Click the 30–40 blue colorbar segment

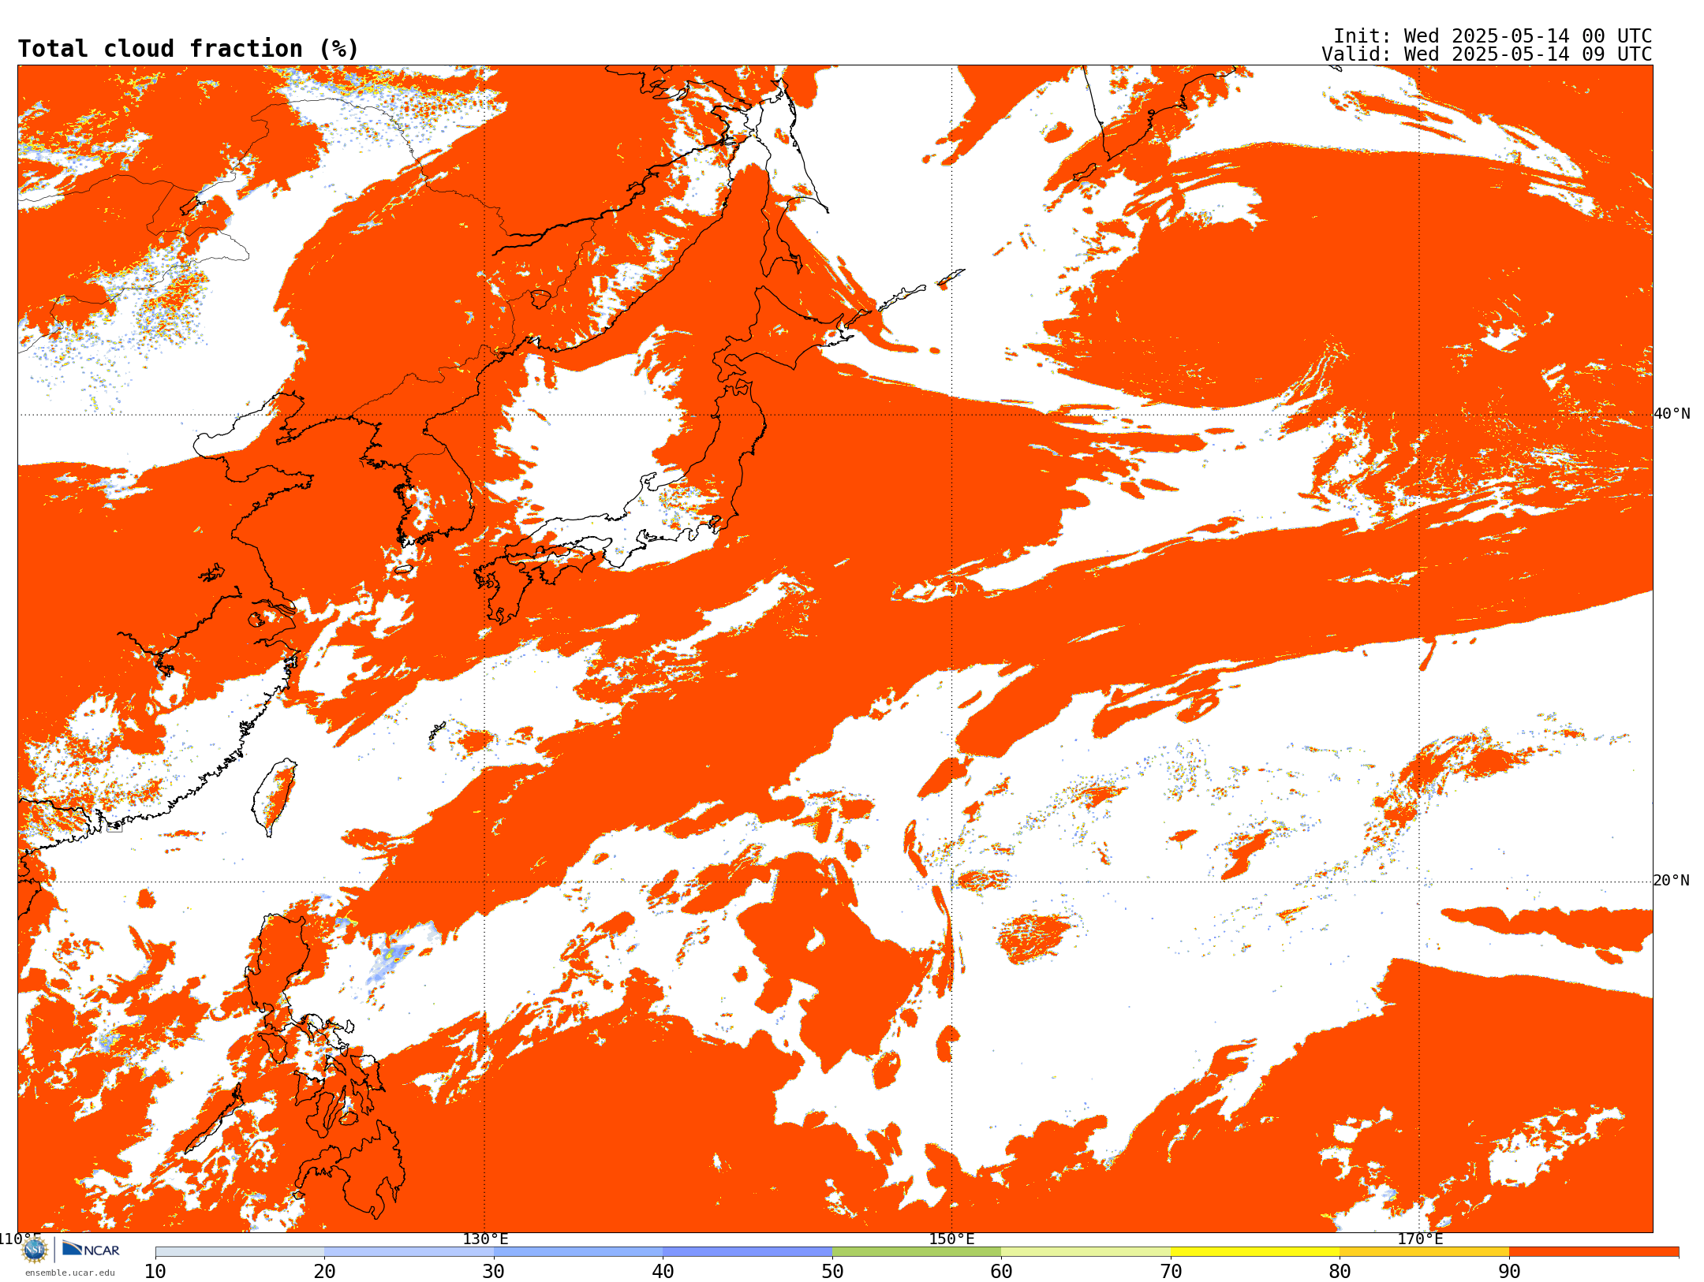(578, 1252)
